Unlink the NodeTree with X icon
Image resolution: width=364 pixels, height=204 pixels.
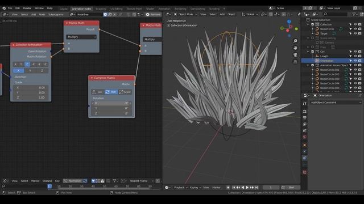pyautogui.click(x=114, y=14)
